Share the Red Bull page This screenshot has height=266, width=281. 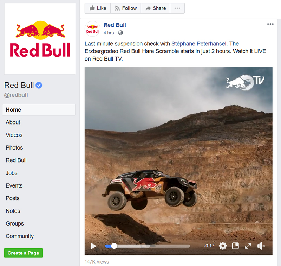pos(156,8)
